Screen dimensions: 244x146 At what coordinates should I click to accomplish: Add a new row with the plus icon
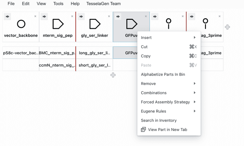click(x=113, y=75)
